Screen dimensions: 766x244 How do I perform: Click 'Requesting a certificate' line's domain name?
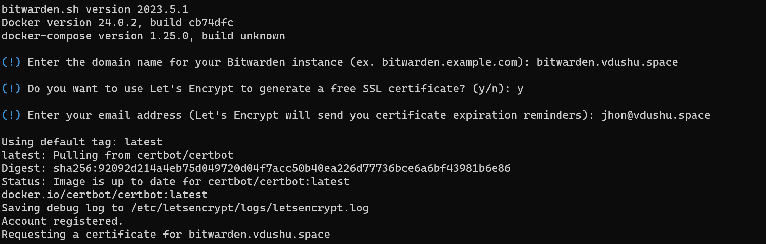coord(259,235)
